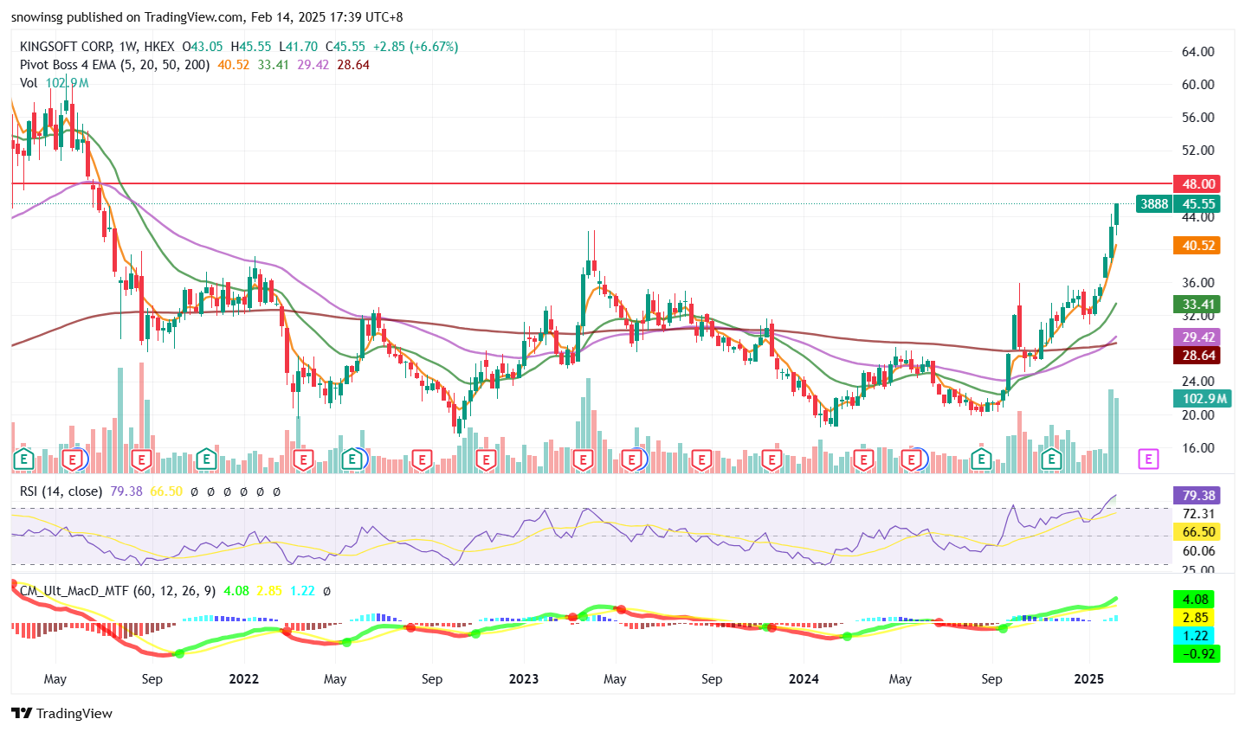The height and width of the screenshot is (732, 1246).
Task: Open the red earnings marker for August 2023
Action: (702, 459)
